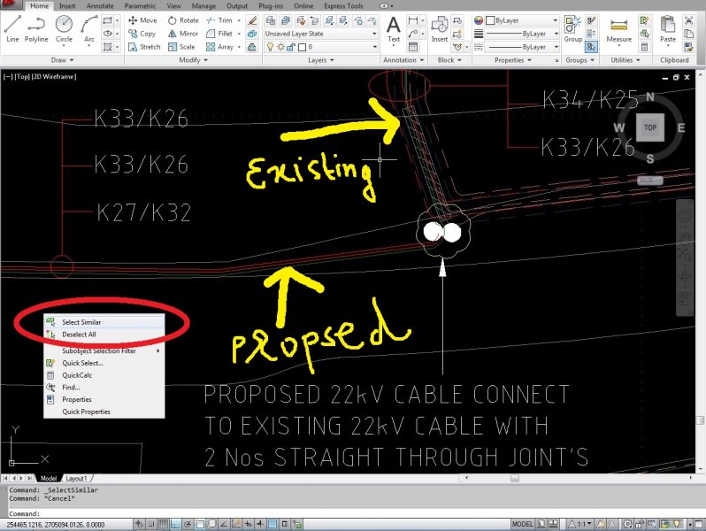Click the MODEL button in status bar
The width and height of the screenshot is (706, 531).
point(522,524)
